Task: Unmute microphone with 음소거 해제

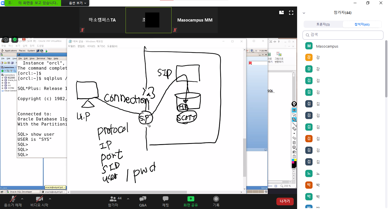Action: coord(13,201)
